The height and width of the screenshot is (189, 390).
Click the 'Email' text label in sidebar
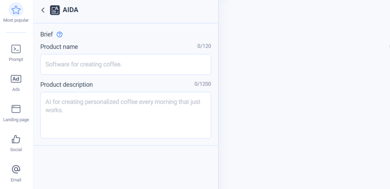[x=16, y=180]
